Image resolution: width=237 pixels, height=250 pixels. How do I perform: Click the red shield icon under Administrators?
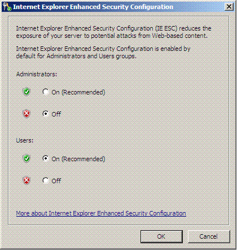pyautogui.click(x=27, y=114)
